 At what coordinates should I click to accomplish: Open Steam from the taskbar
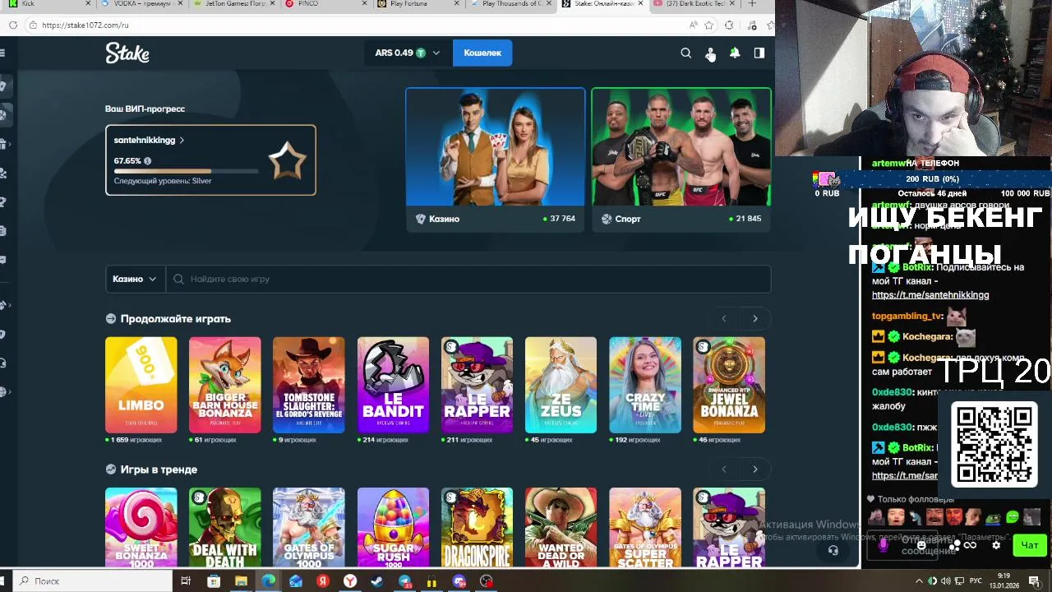tap(377, 581)
